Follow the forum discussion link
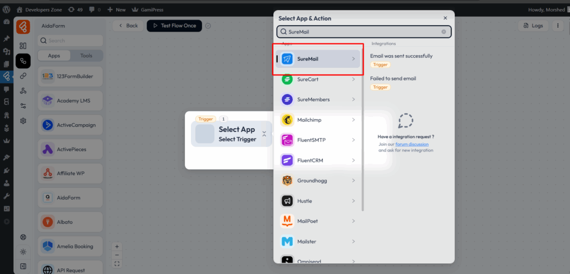The width and height of the screenshot is (570, 274). point(412,144)
